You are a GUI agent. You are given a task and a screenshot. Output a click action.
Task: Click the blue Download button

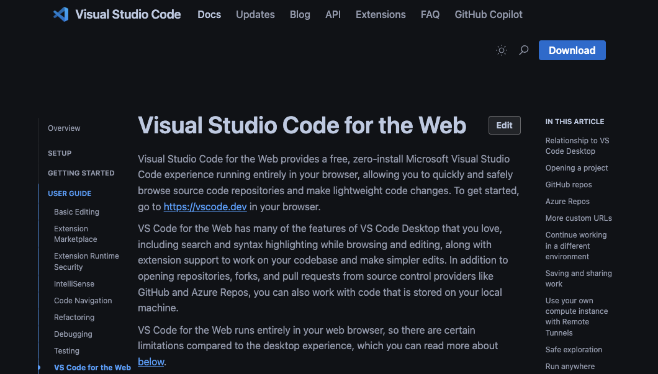(x=571, y=50)
